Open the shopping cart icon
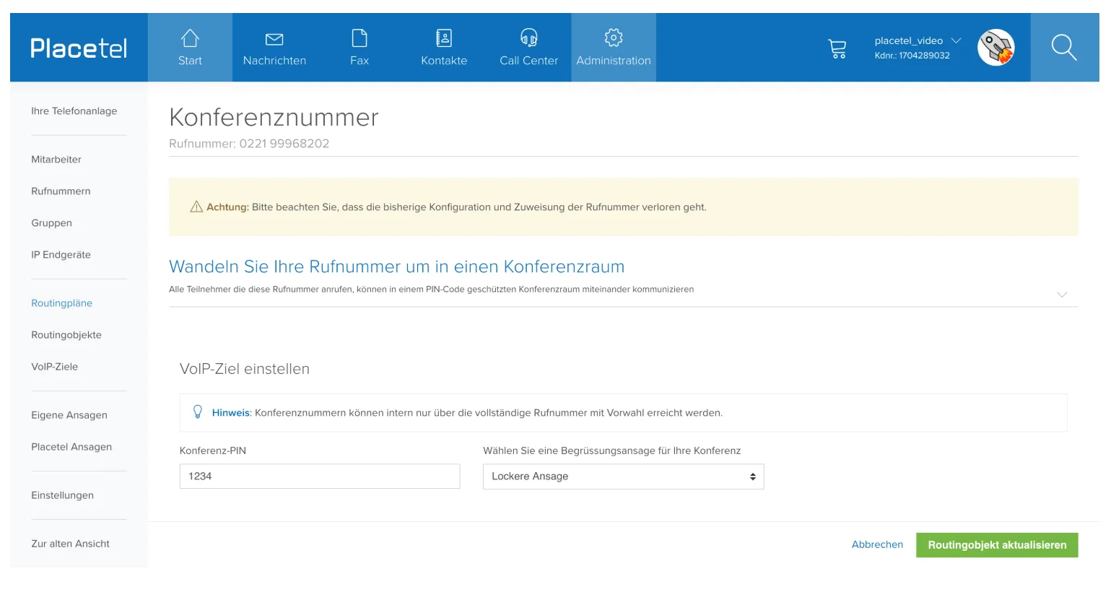1116x592 pixels. (x=837, y=48)
